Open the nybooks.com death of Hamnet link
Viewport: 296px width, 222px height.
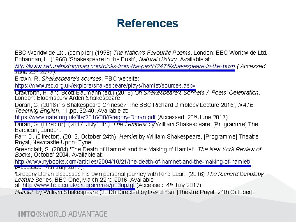(x=132, y=162)
